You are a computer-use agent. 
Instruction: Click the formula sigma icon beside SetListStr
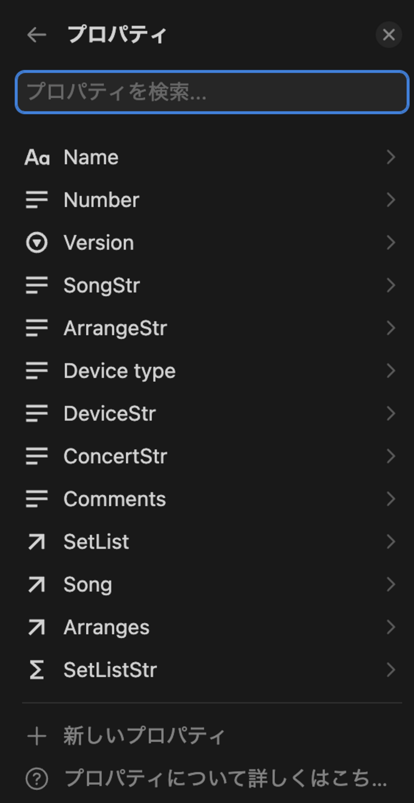point(37,670)
